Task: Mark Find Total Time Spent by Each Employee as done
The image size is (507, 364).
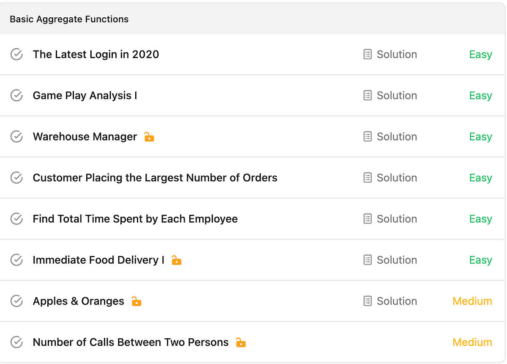Action: click(16, 219)
